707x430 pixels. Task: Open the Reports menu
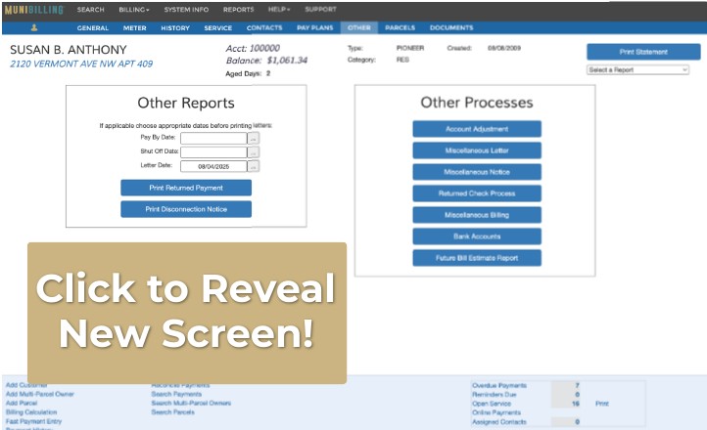[239, 10]
